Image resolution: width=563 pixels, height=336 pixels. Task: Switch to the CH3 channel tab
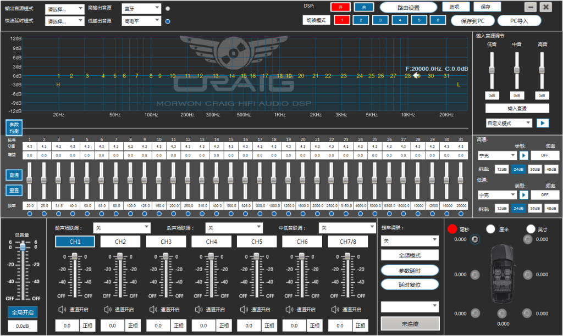click(166, 242)
